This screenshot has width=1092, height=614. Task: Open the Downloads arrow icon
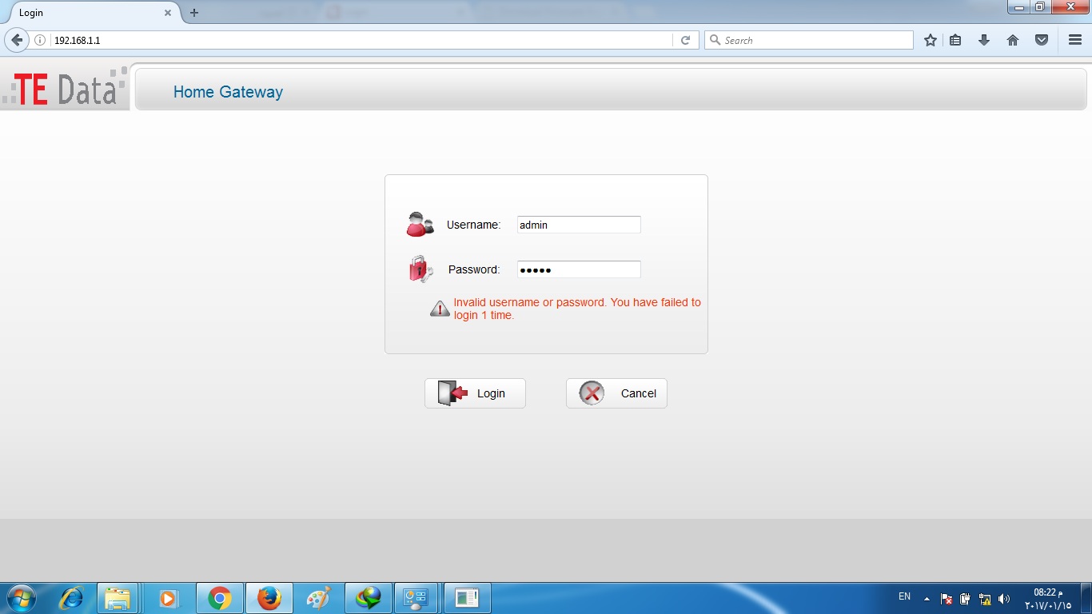(984, 40)
